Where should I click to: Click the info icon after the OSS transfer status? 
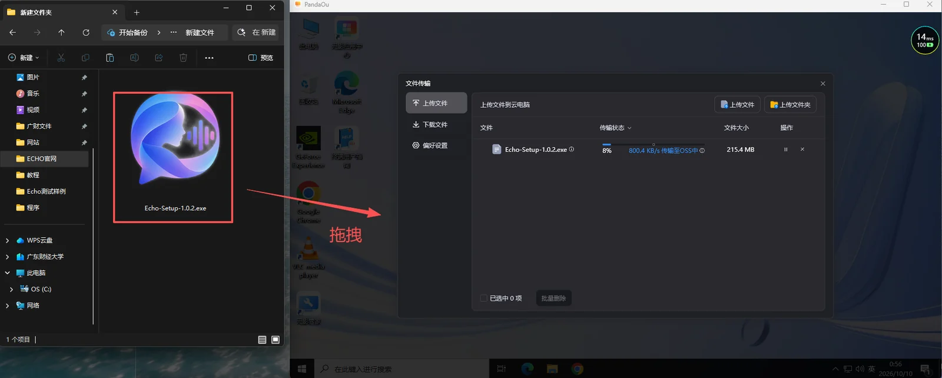point(702,151)
